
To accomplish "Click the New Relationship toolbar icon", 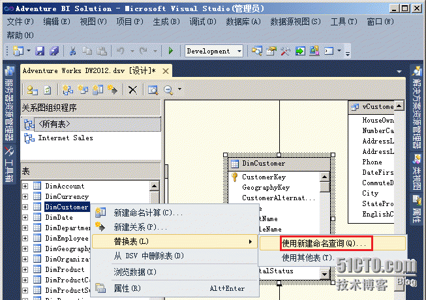I will tap(112, 89).
